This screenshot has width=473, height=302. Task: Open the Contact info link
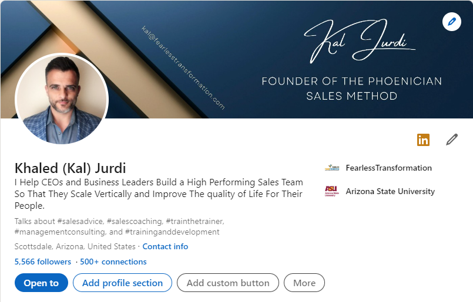165,246
